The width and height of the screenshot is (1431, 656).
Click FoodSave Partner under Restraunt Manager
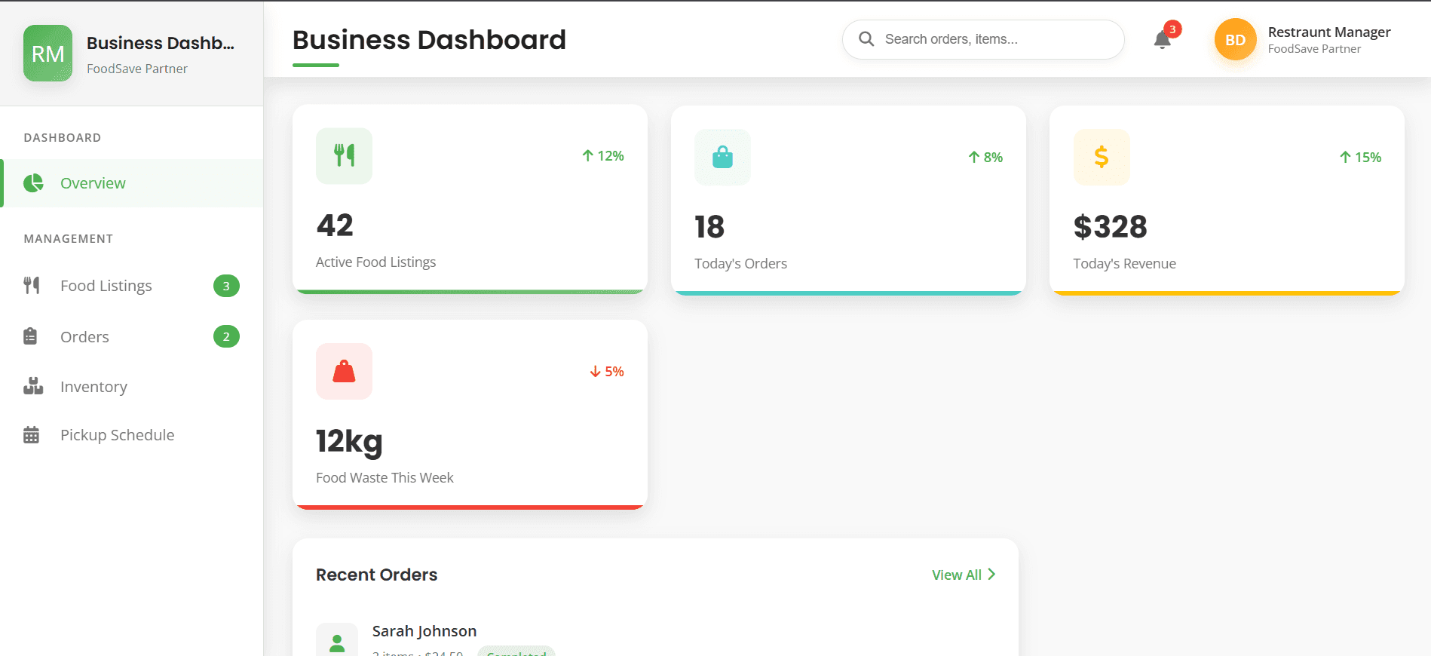pos(1314,49)
